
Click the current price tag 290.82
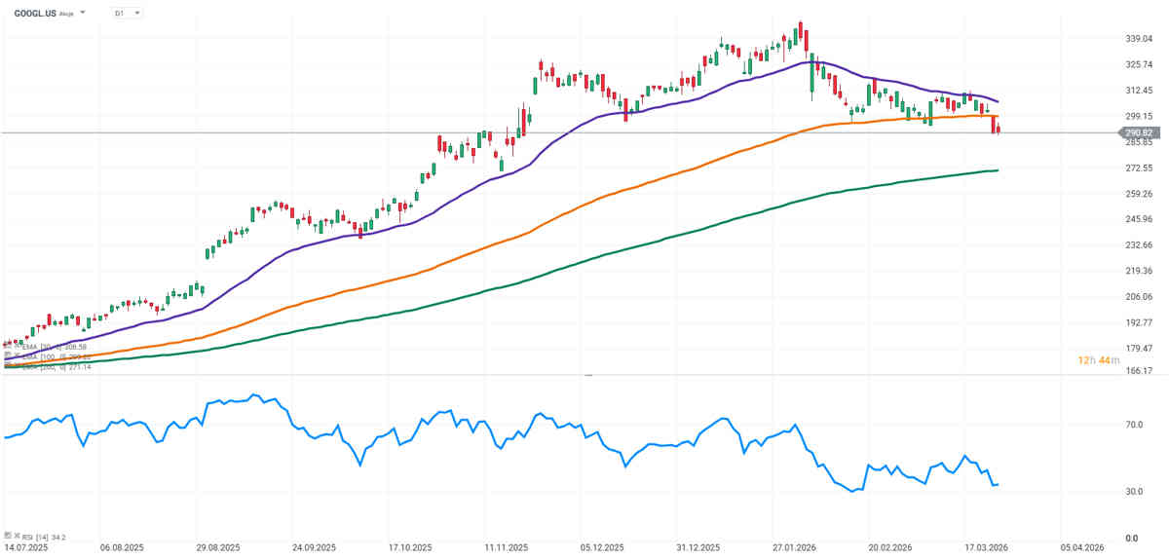point(1138,132)
